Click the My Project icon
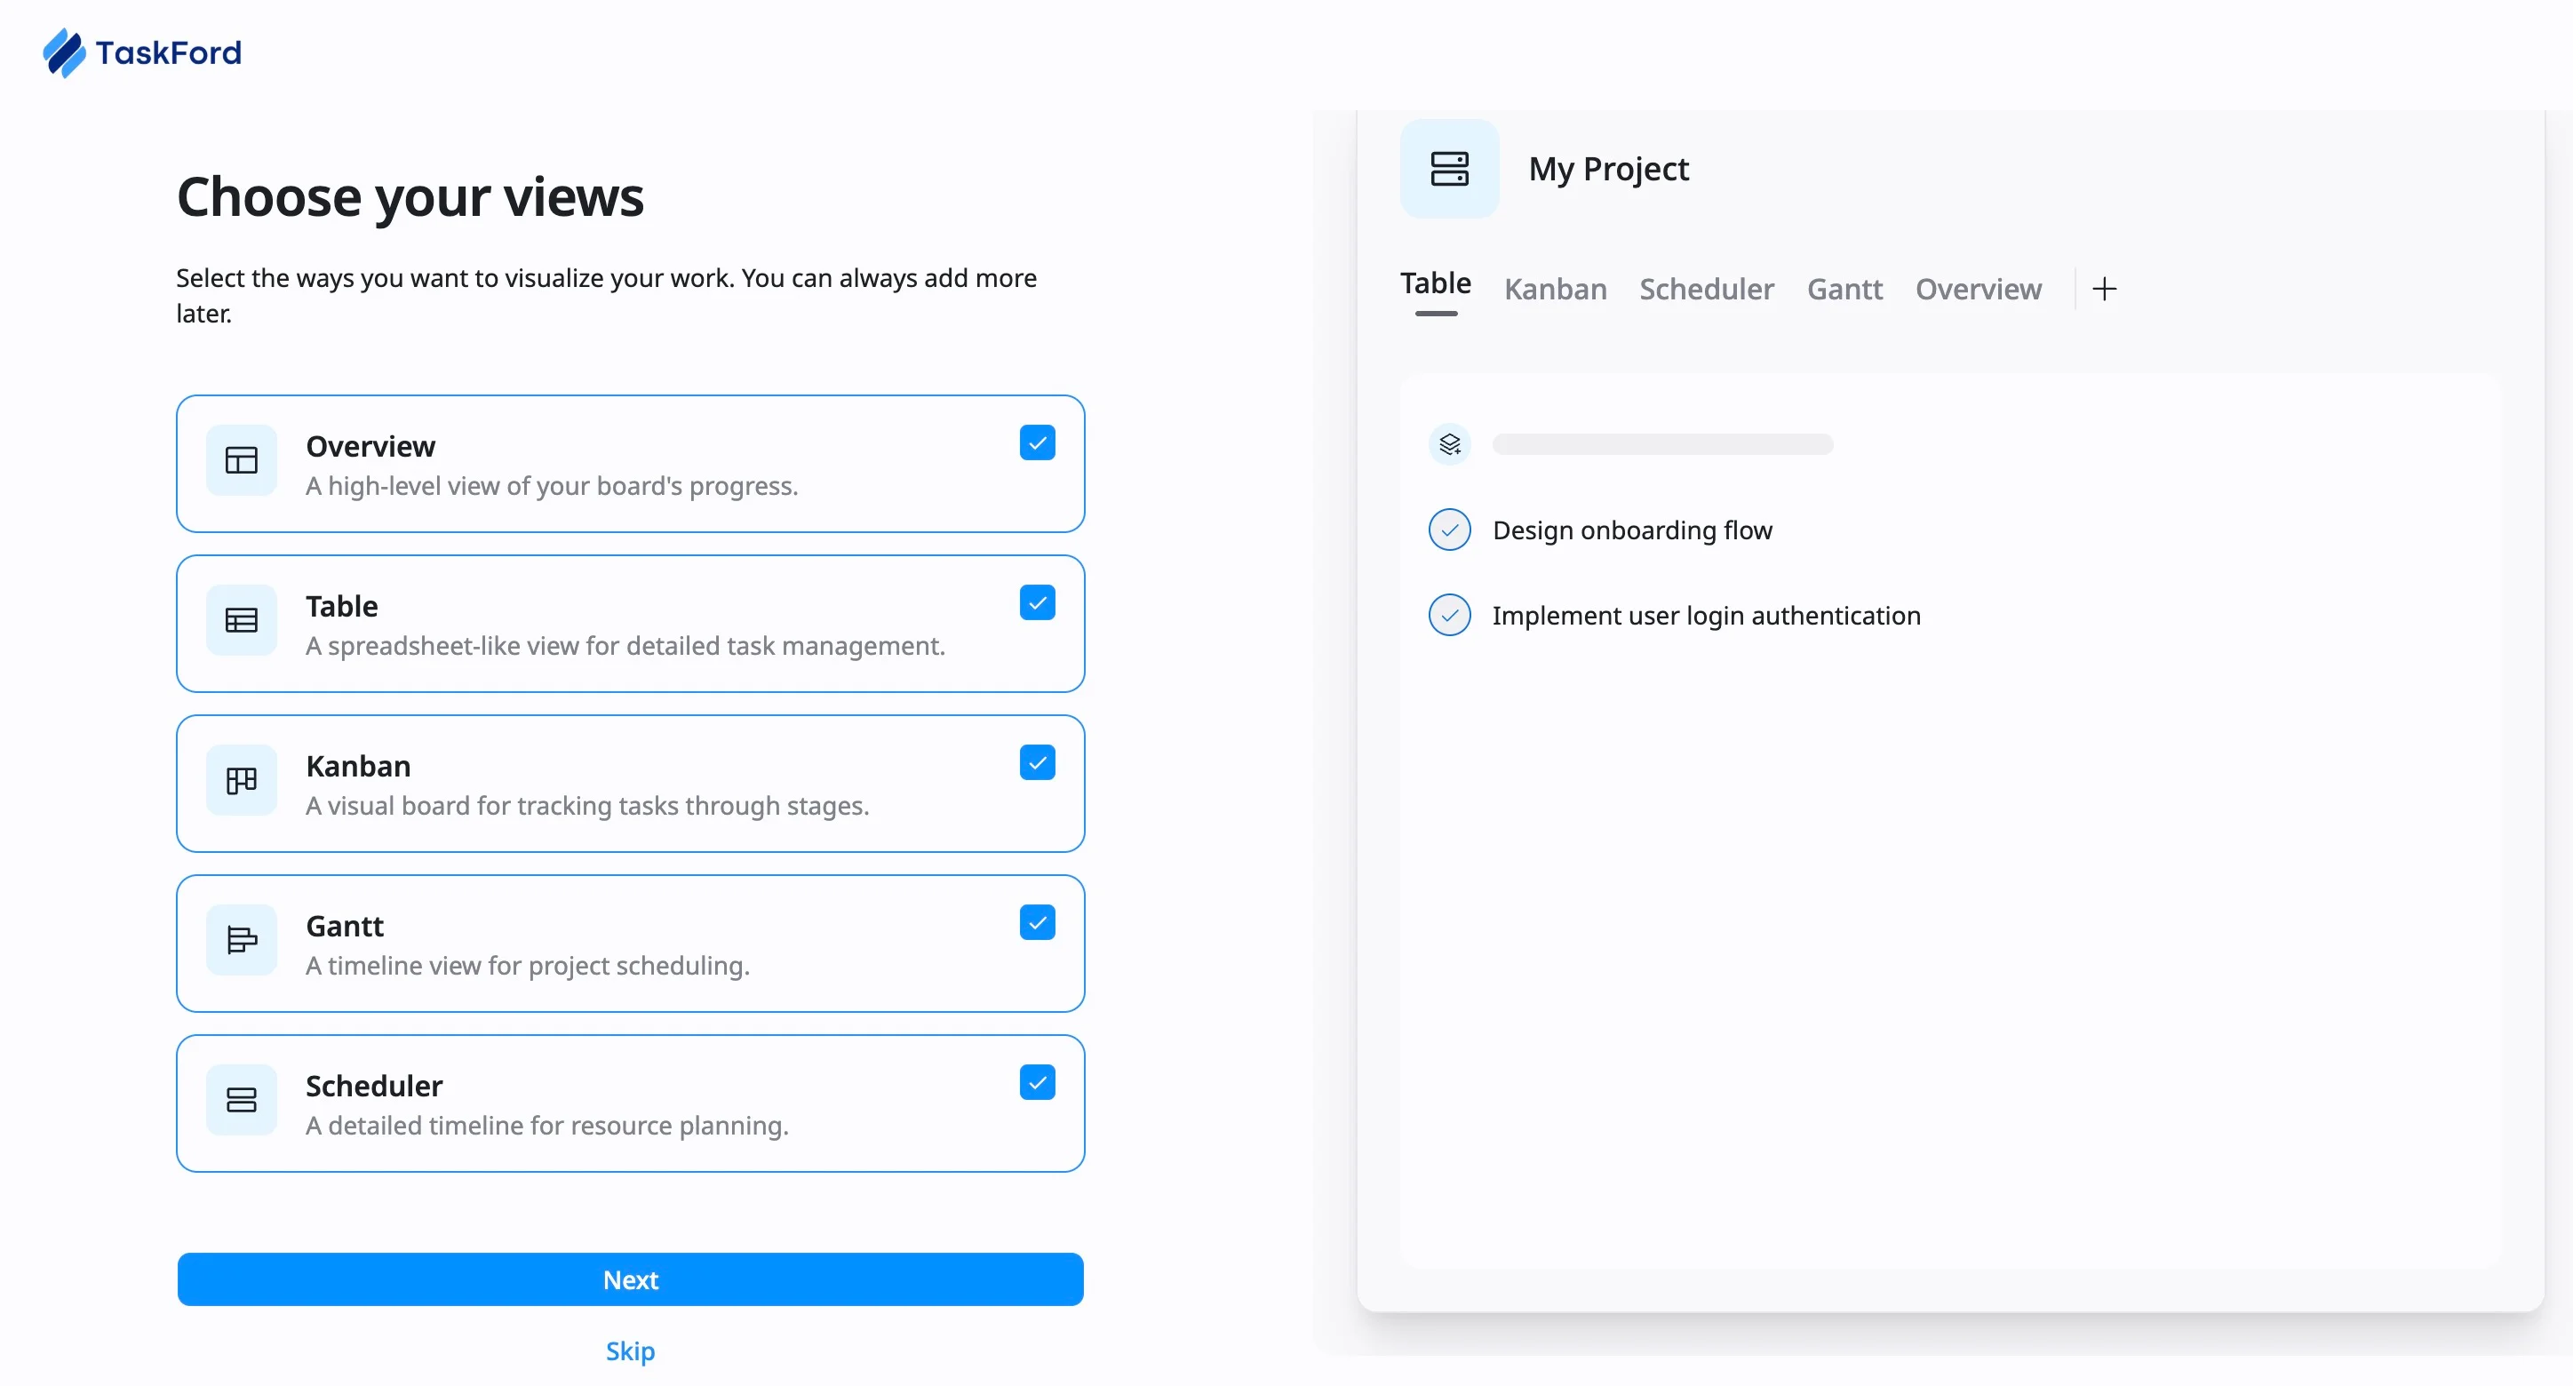 pos(1449,169)
